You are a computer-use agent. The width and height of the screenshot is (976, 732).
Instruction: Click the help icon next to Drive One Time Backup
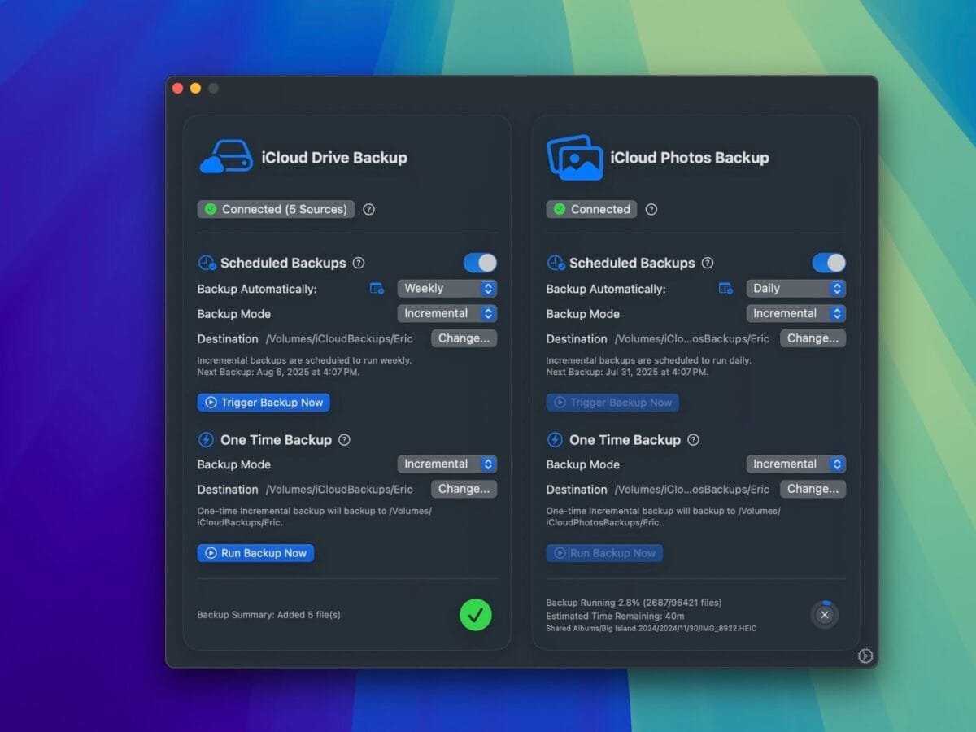344,439
